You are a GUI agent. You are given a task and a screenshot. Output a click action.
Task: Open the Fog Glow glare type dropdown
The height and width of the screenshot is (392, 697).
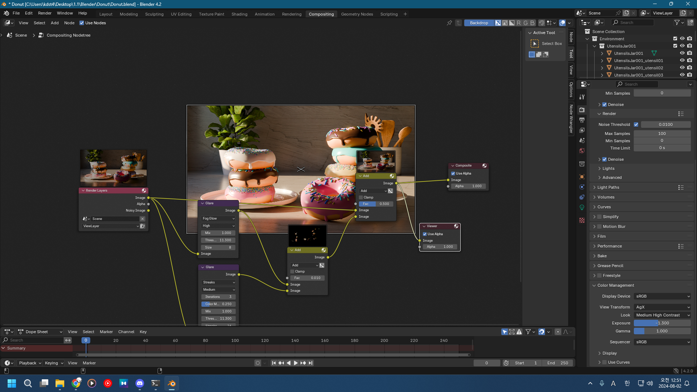(218, 219)
